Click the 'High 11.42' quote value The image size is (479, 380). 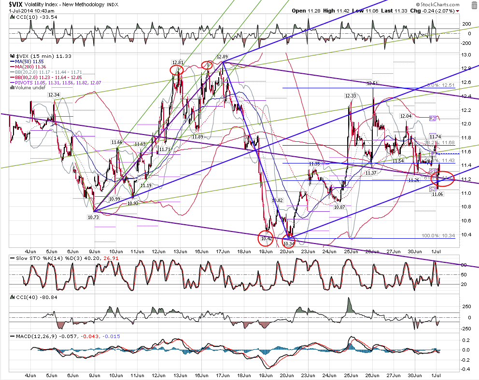[x=336, y=11]
